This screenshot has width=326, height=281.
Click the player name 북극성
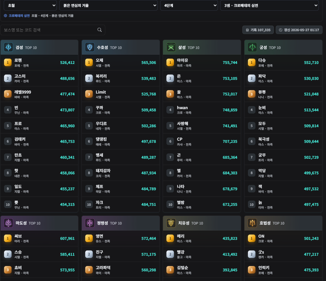tap(264, 139)
